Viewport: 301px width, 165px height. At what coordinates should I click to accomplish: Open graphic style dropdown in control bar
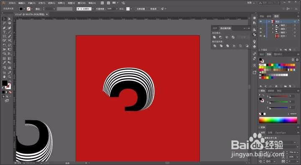(x=131, y=9)
